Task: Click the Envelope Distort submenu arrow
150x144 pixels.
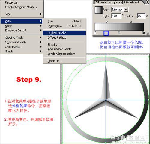Action: click(41, 30)
